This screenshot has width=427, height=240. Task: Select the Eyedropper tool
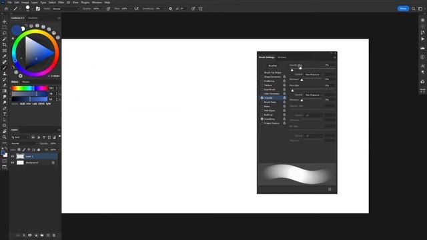(x=5, y=56)
